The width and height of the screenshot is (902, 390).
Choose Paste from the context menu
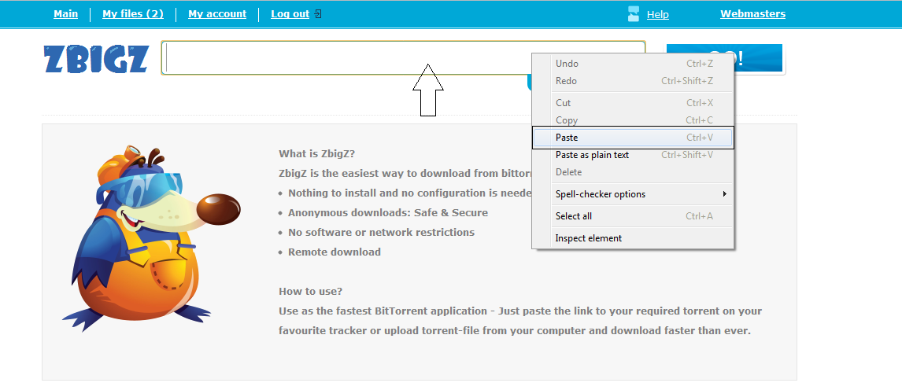634,138
